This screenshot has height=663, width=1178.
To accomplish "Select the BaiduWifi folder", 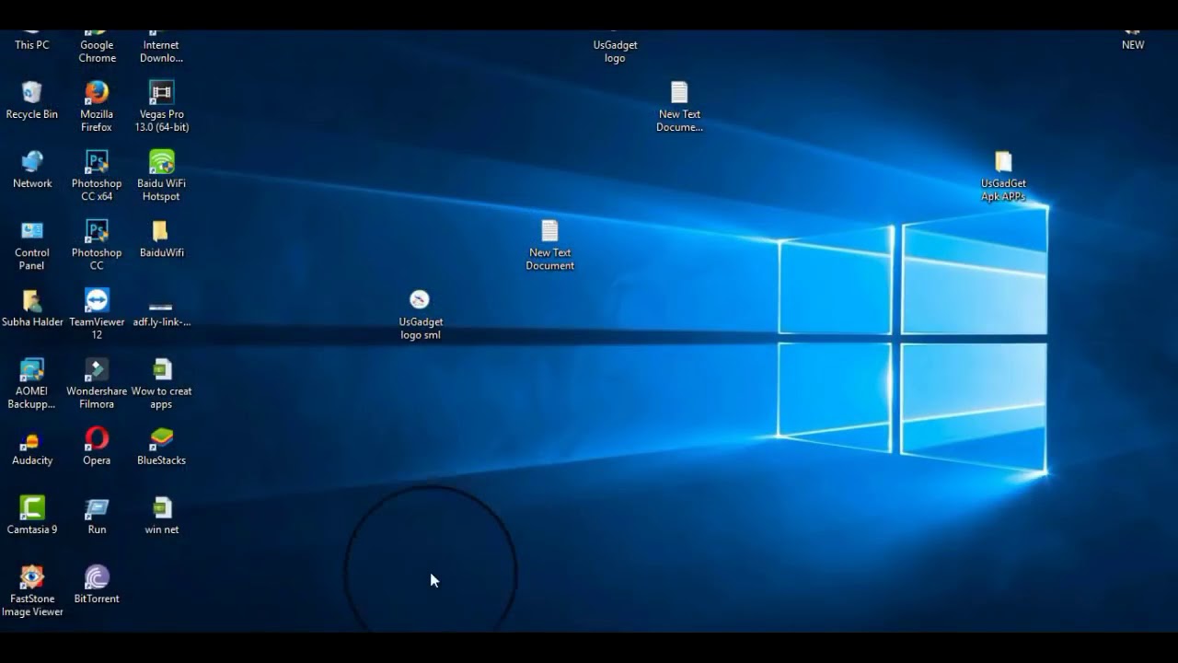I will (x=161, y=238).
